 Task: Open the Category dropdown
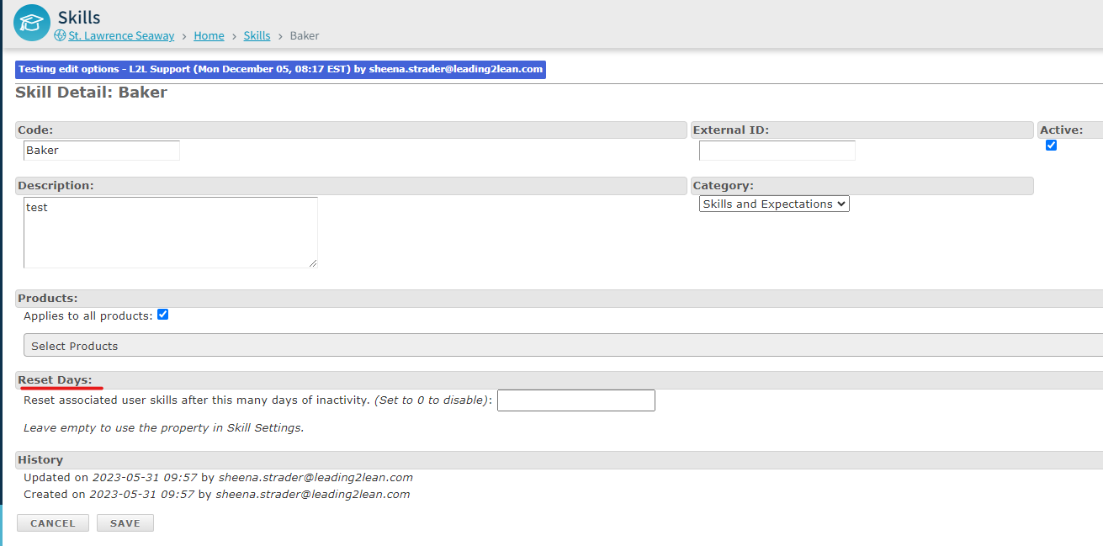[774, 204]
